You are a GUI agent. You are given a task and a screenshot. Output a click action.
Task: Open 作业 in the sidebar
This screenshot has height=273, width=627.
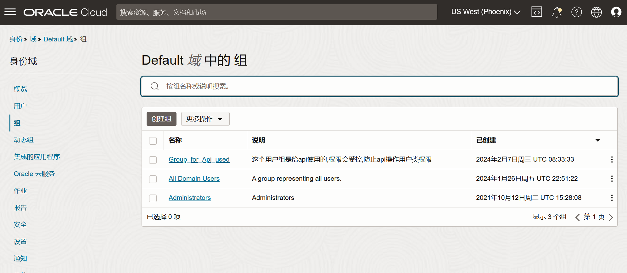[x=20, y=191]
